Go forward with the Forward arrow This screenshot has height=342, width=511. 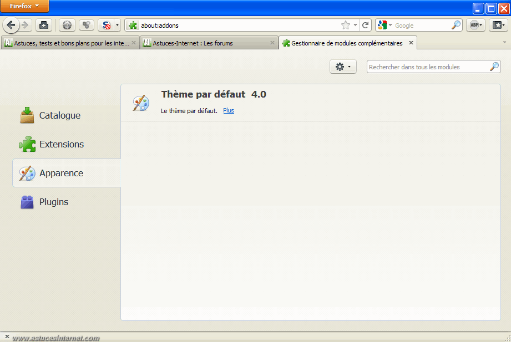point(26,25)
